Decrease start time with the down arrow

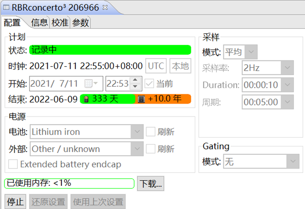[135, 87]
